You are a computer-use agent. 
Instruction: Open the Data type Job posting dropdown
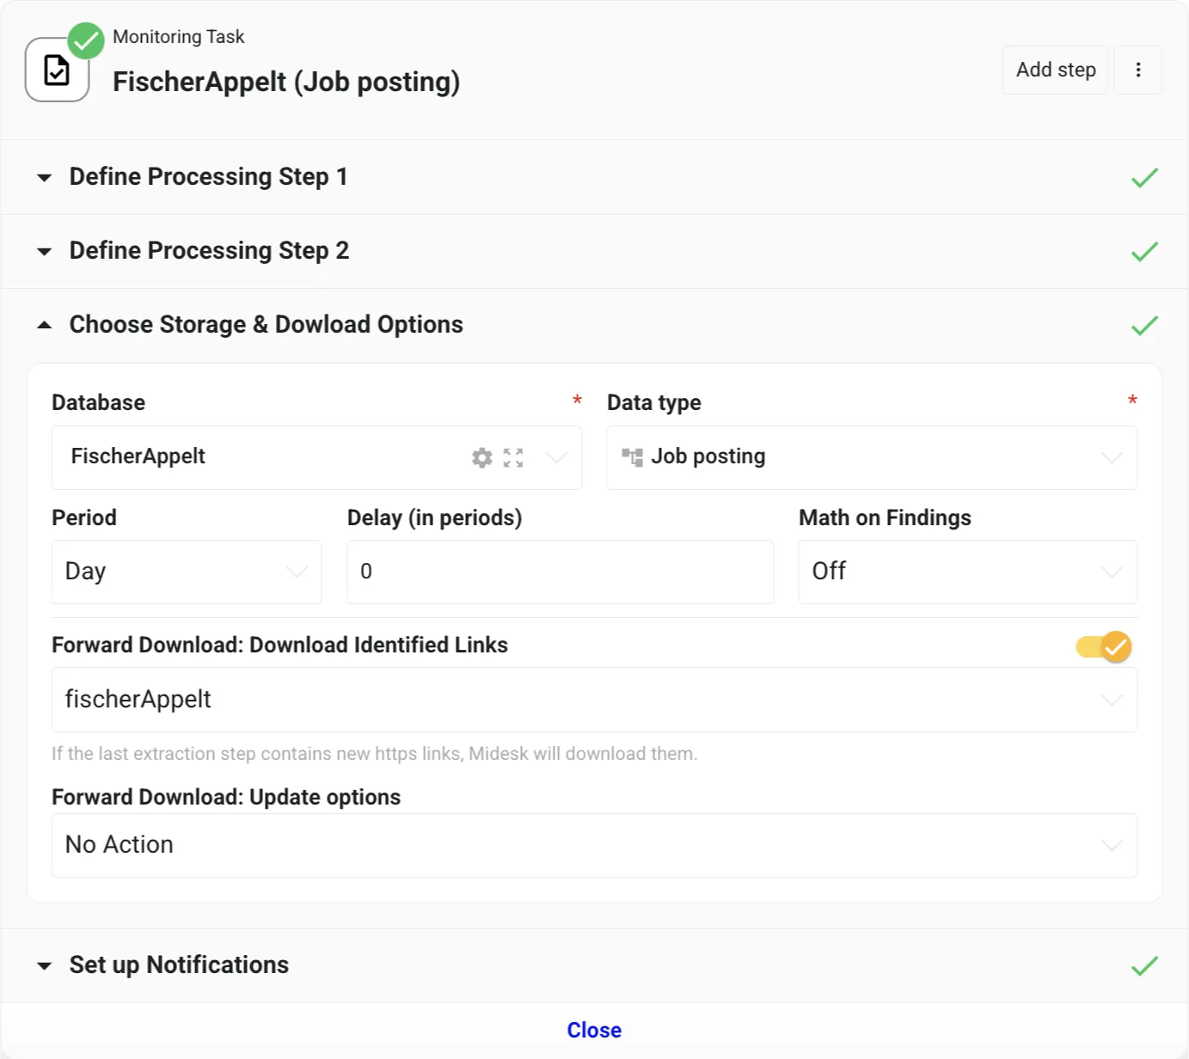[x=872, y=458]
